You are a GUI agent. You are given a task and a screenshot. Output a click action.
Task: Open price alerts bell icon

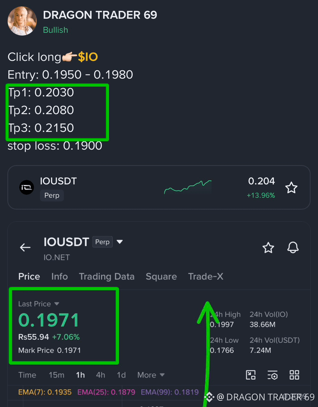point(293,247)
